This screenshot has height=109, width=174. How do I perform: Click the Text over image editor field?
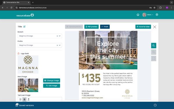click(x=40, y=99)
